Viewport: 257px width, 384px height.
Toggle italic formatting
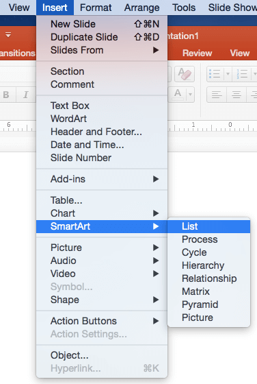pyautogui.click(x=26, y=95)
